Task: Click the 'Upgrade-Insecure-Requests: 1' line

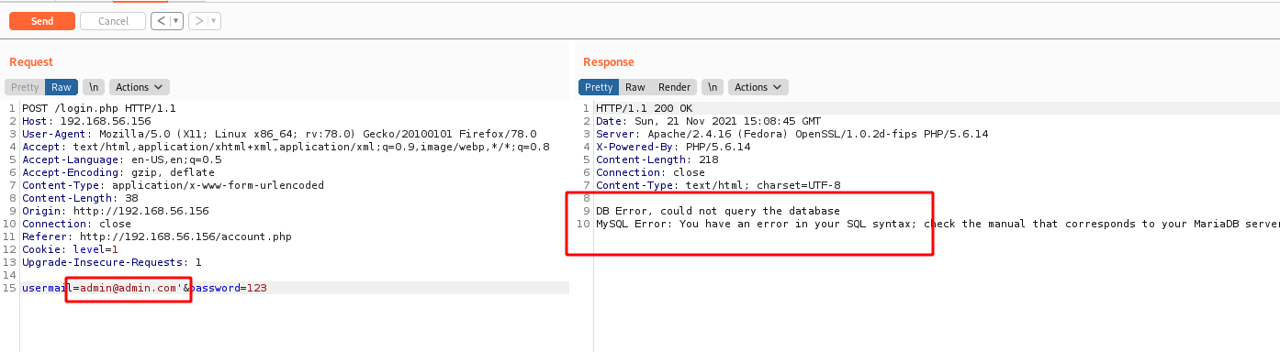Action: click(x=112, y=262)
